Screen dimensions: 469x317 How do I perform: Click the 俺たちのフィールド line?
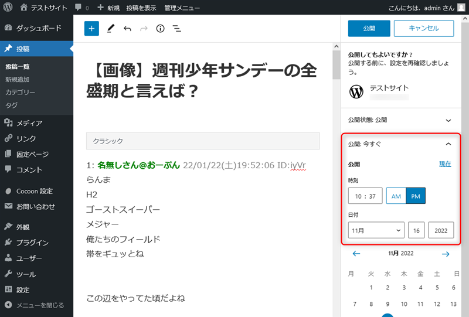[x=123, y=239]
